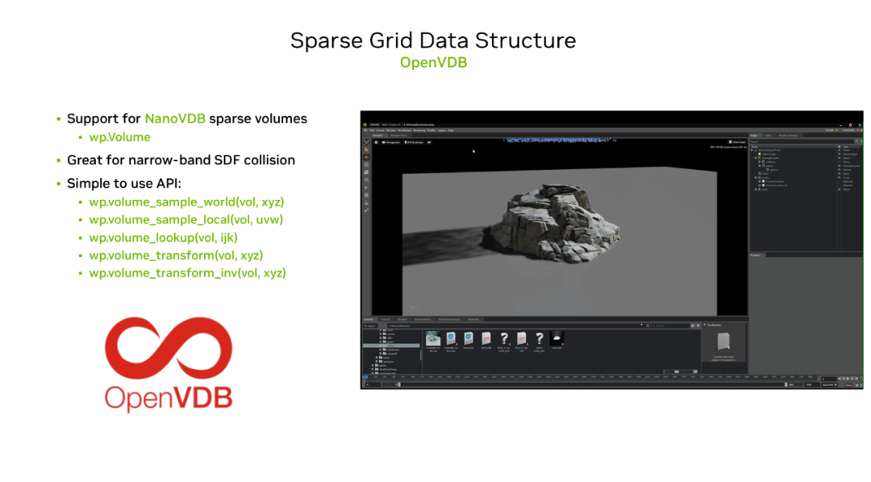
Task: Collapse the World (defaultPrim) tree node
Action: 752,150
